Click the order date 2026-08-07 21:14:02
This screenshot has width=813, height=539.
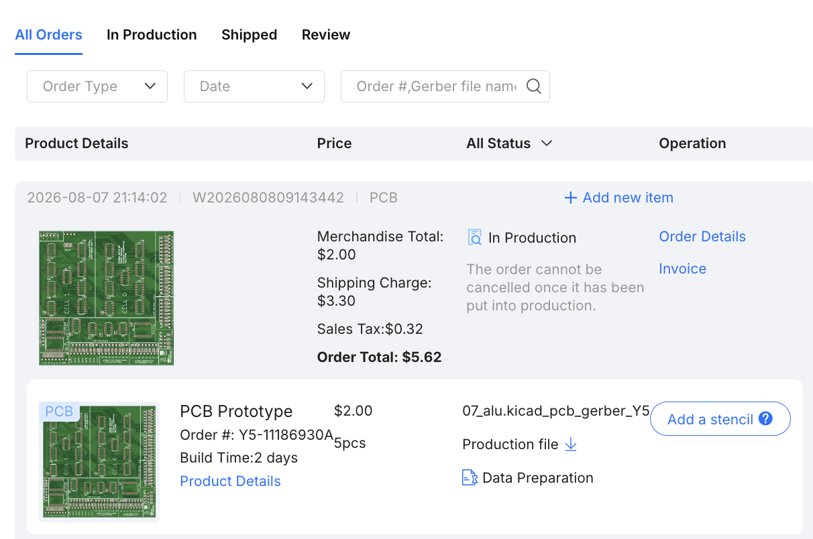coord(97,198)
